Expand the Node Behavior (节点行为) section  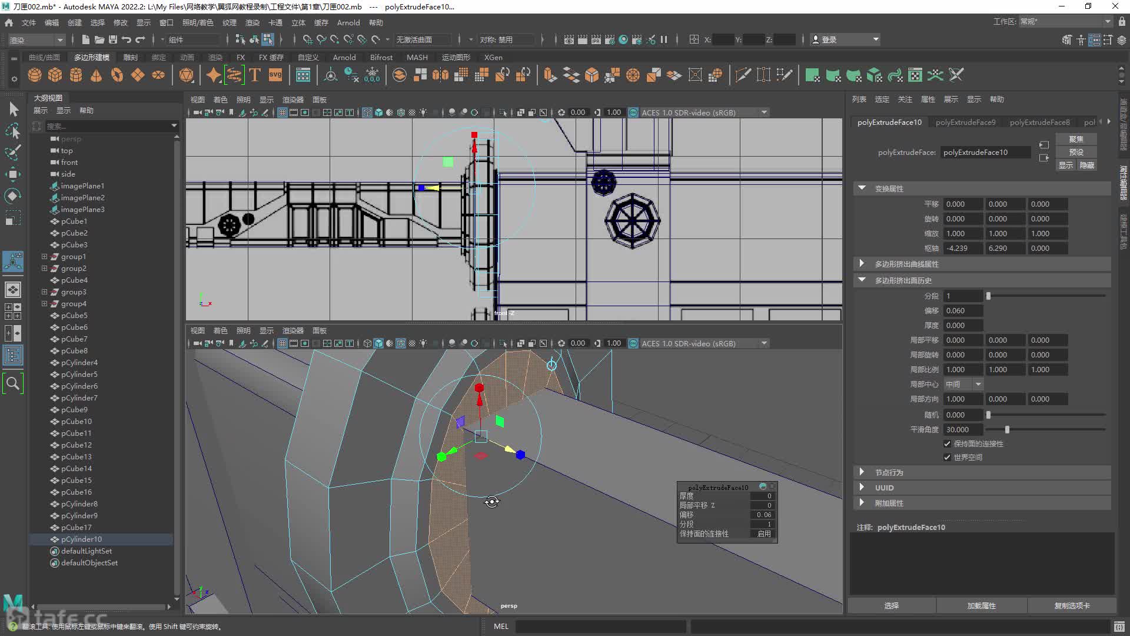[862, 472]
